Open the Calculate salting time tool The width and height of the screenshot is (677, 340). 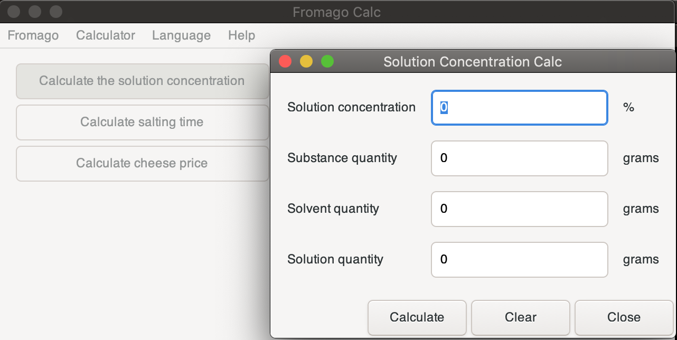pos(142,122)
